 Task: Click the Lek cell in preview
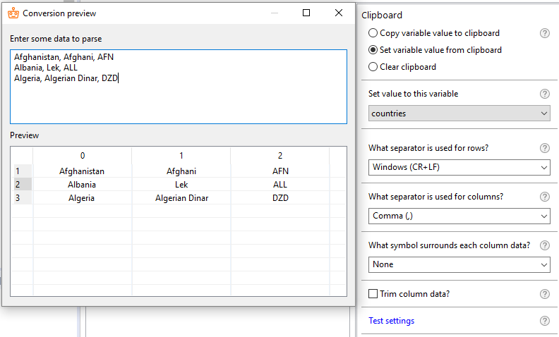point(181,185)
